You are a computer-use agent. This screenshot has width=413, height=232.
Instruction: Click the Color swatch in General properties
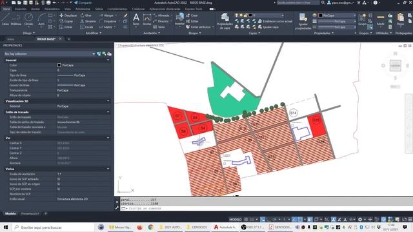59,65
